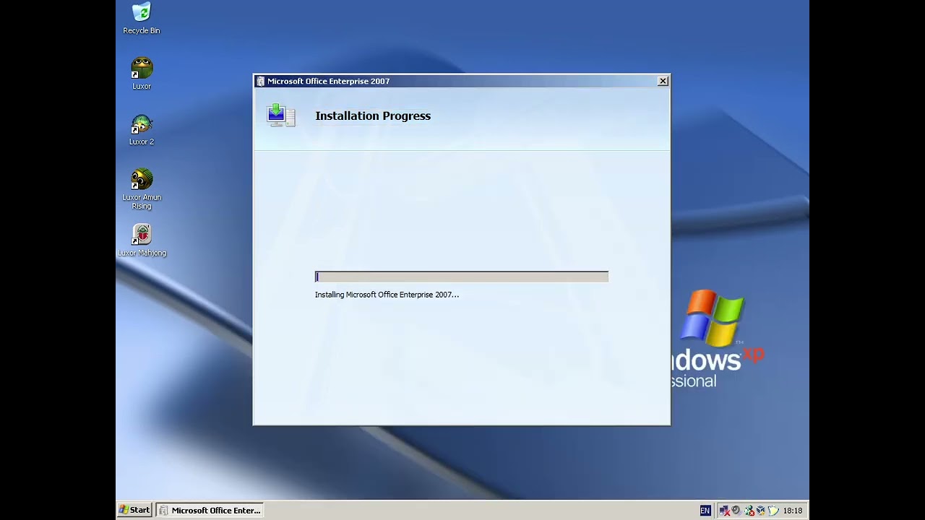The width and height of the screenshot is (925, 520).
Task: Click 'Installing Microsoft Office Enterprise 2007...' status text
Action: 387,295
